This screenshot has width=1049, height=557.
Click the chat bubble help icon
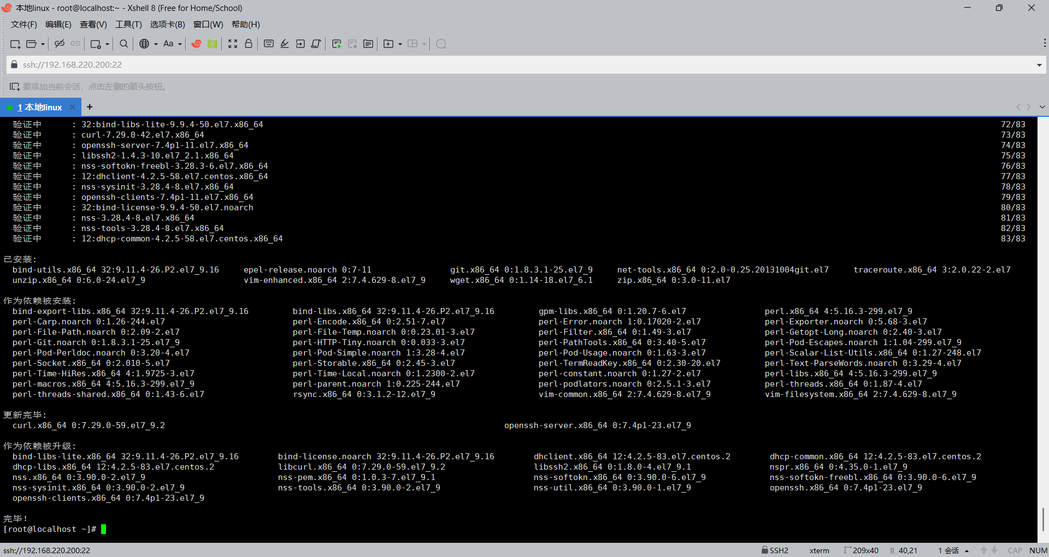coord(441,44)
